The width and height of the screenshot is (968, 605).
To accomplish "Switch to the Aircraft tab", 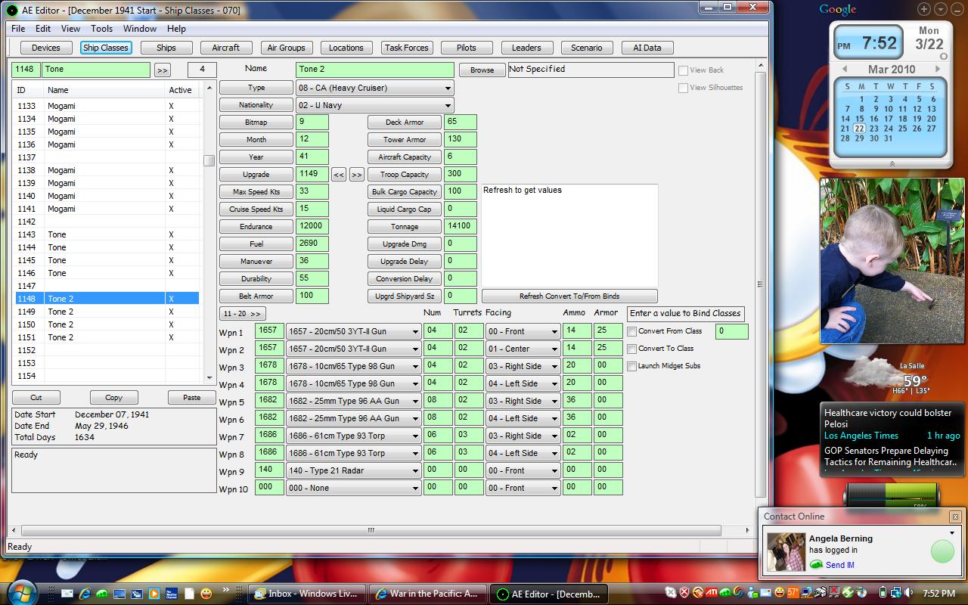I will (x=225, y=48).
